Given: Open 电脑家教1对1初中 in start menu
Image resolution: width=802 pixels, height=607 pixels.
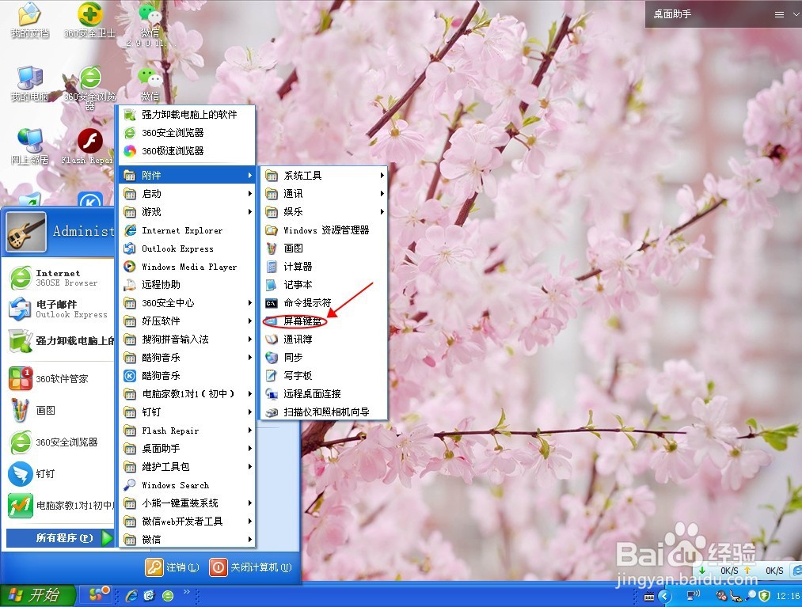Looking at the screenshot, I should pyautogui.click(x=60, y=505).
